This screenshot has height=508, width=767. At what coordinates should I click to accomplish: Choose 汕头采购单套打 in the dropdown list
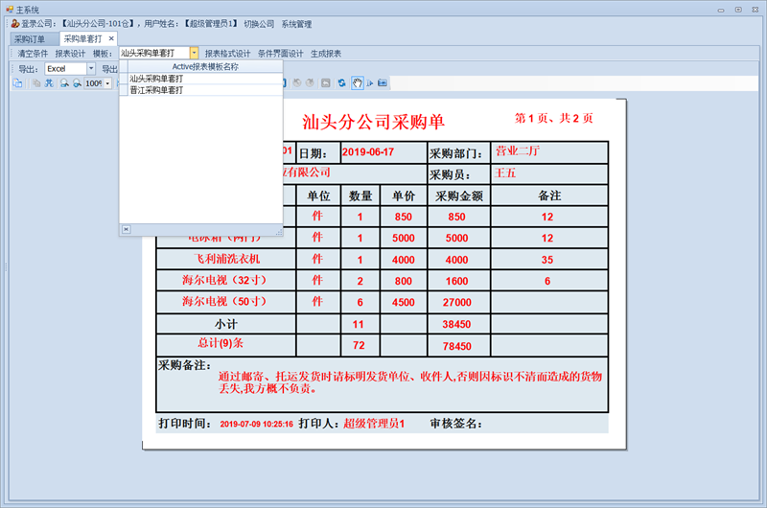[156, 79]
